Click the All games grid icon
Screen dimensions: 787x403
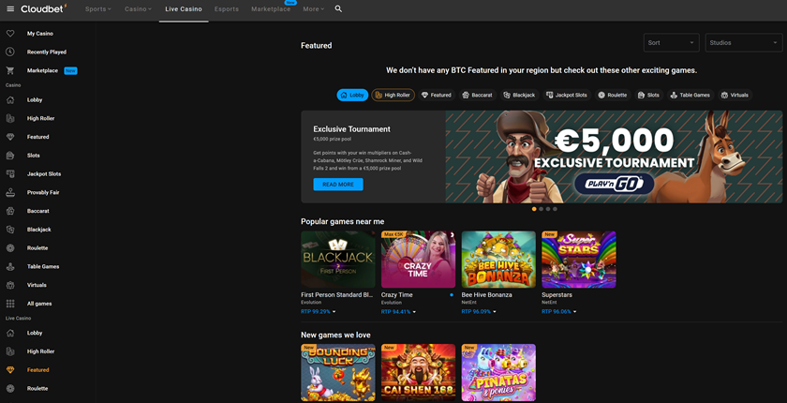click(10, 304)
